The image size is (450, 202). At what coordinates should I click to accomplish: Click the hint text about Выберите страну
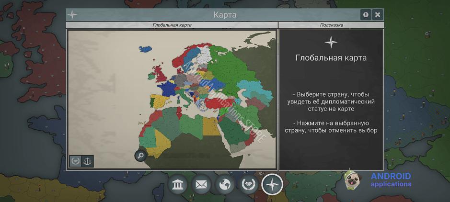[331, 101]
